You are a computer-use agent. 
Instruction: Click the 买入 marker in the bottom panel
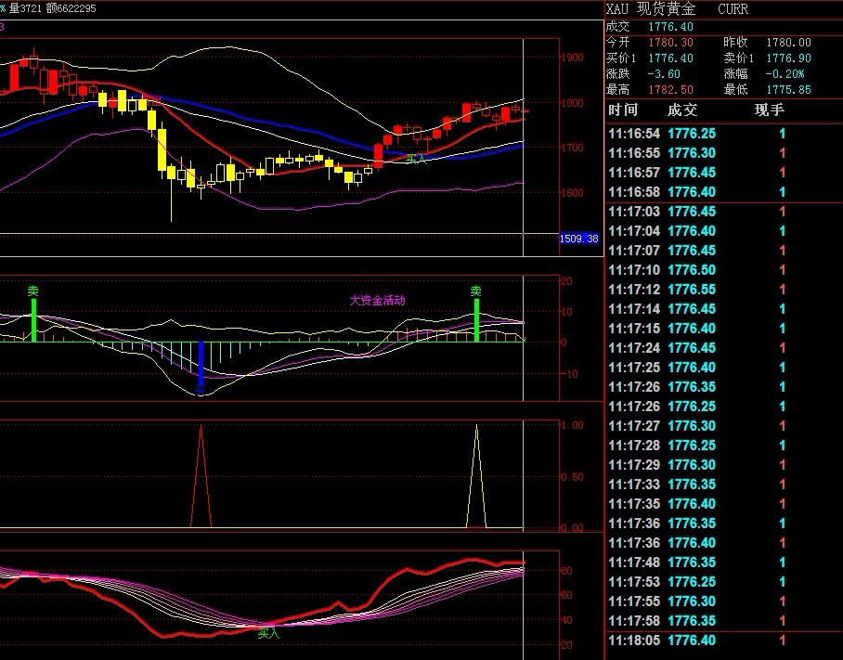[x=268, y=634]
